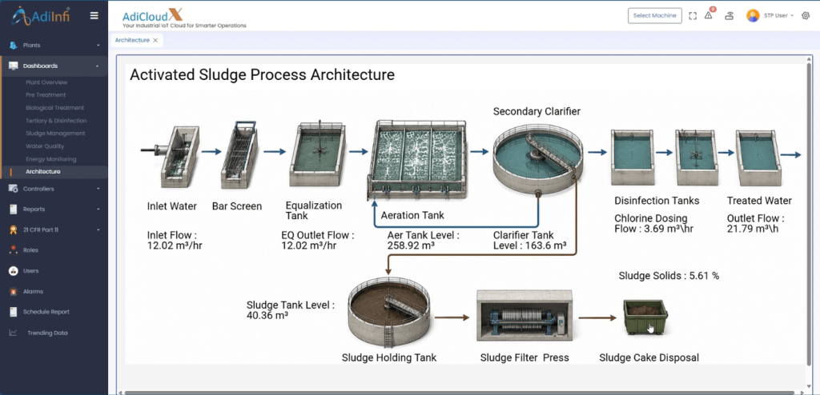Click the Chlorine Dosing Flow value
This screenshot has width=820, height=395.
pos(654,223)
